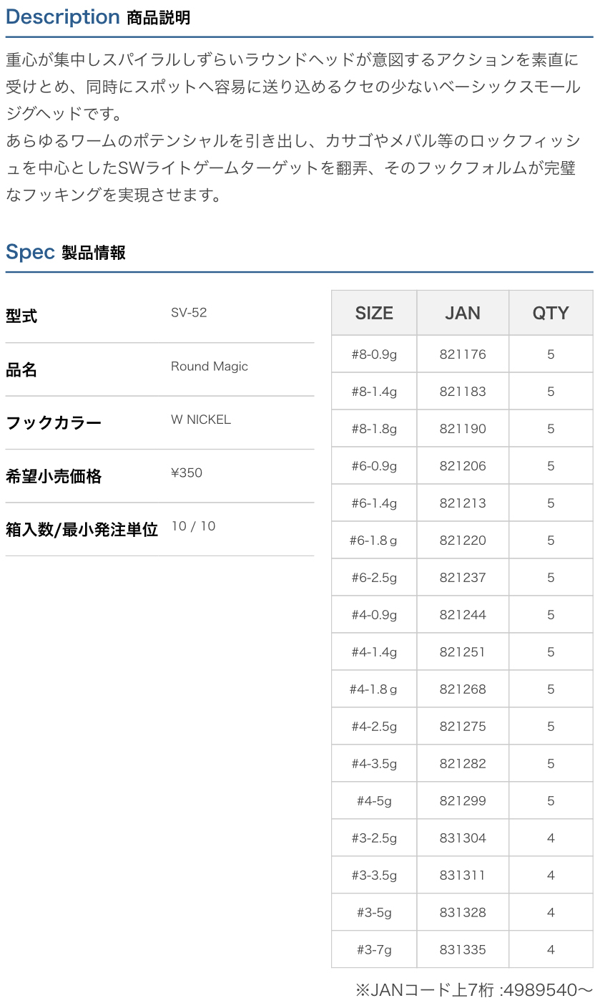Viewport: 595px width, 1003px height.
Task: Select the #6-2.5g size cell
Action: 374,578
